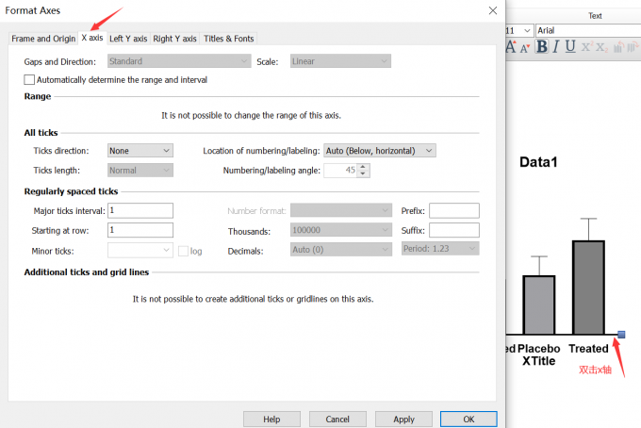Switch to the Left Y axis tab
This screenshot has width=641, height=428.
pos(128,39)
